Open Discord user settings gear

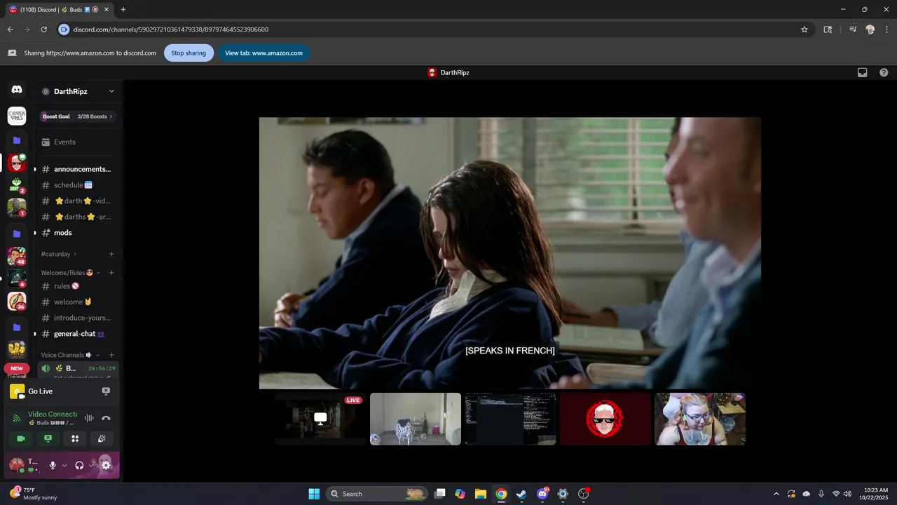pyautogui.click(x=106, y=465)
